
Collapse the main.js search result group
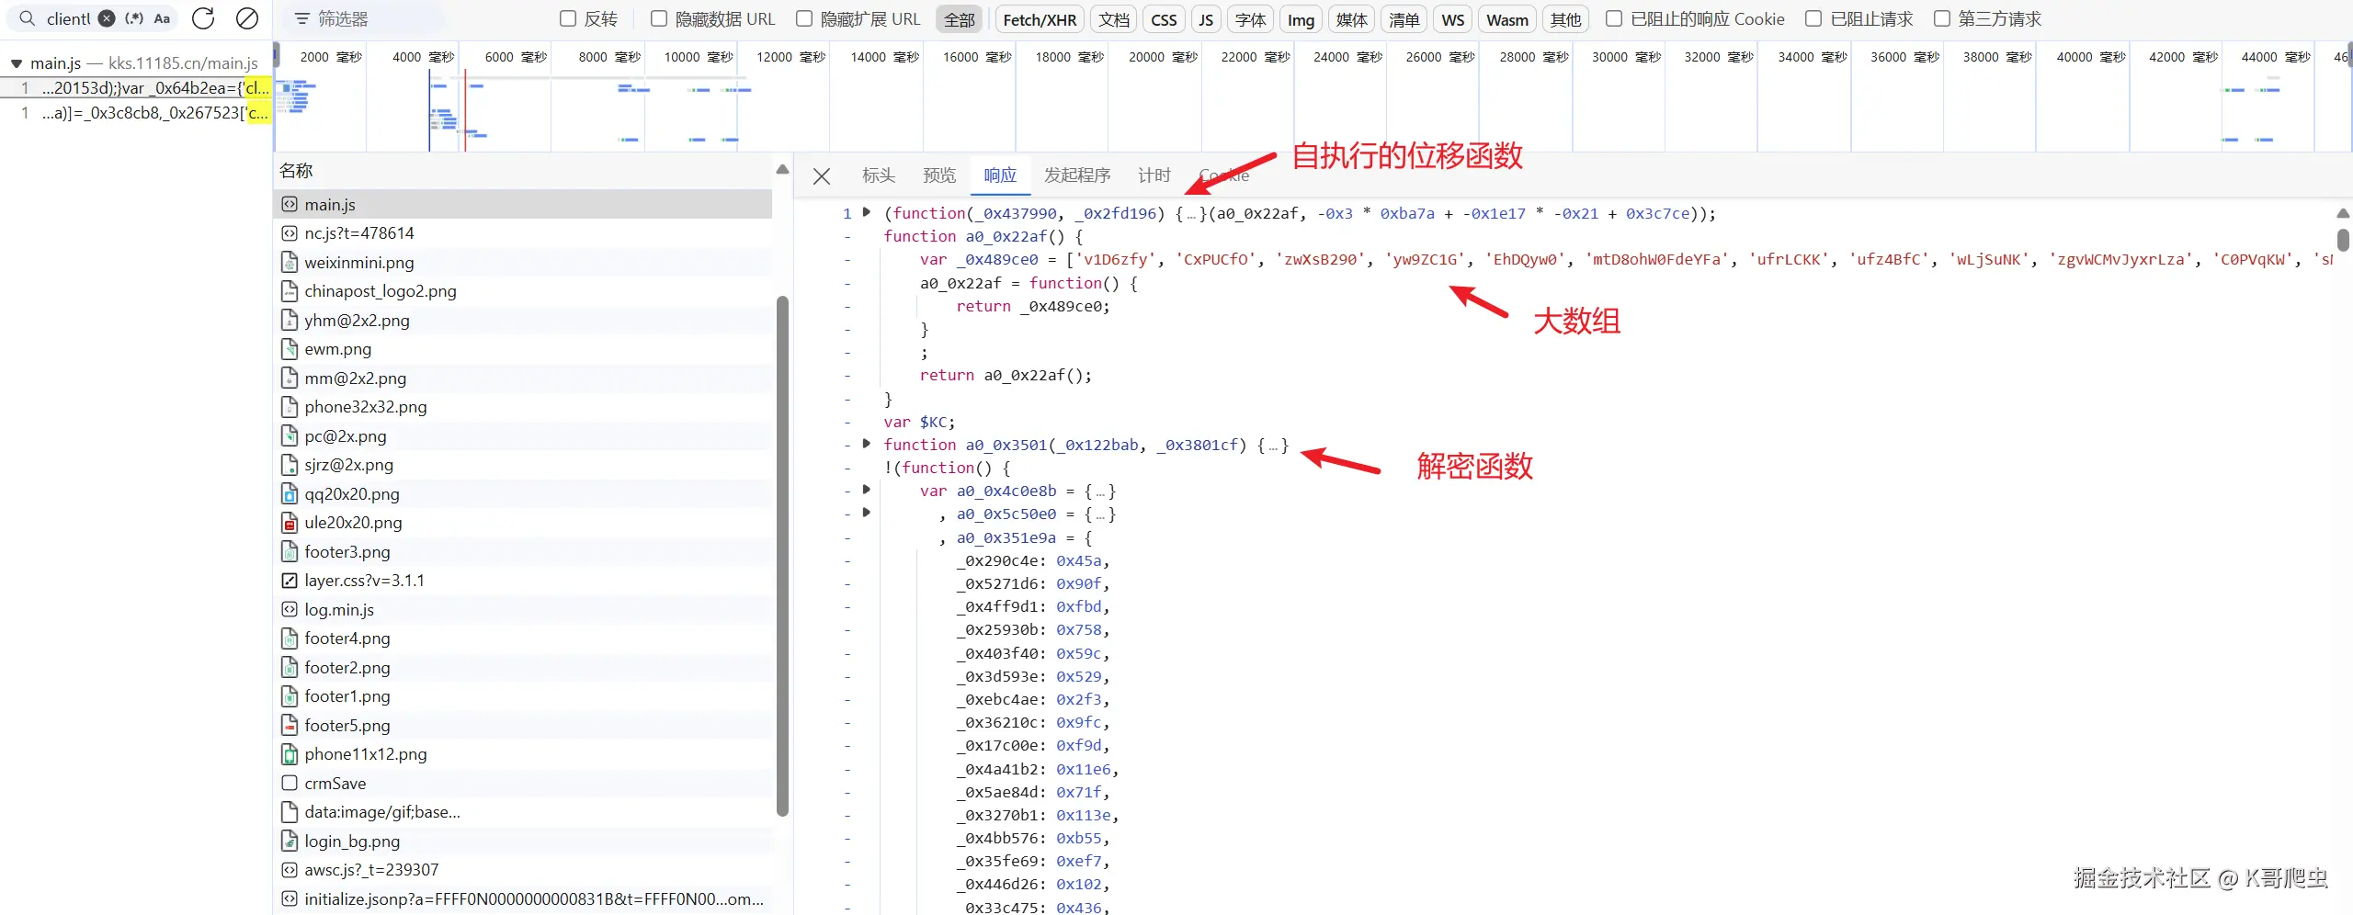[x=17, y=63]
